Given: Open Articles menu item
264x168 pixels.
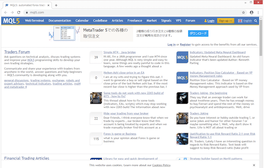Looking at the screenshot, I should tap(117, 21).
